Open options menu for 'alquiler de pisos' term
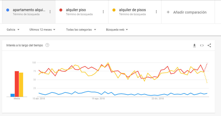221x116 pixels. tap(156, 12)
